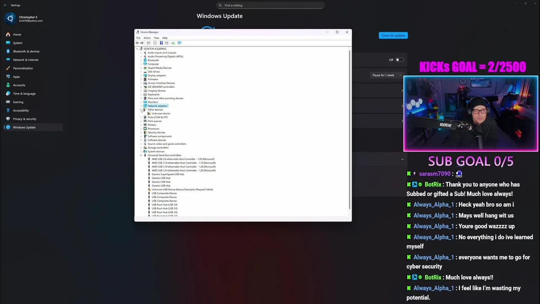Open Bluetooth & devices in Settings sidebar
Screen dimensions: 540x304
33,52
